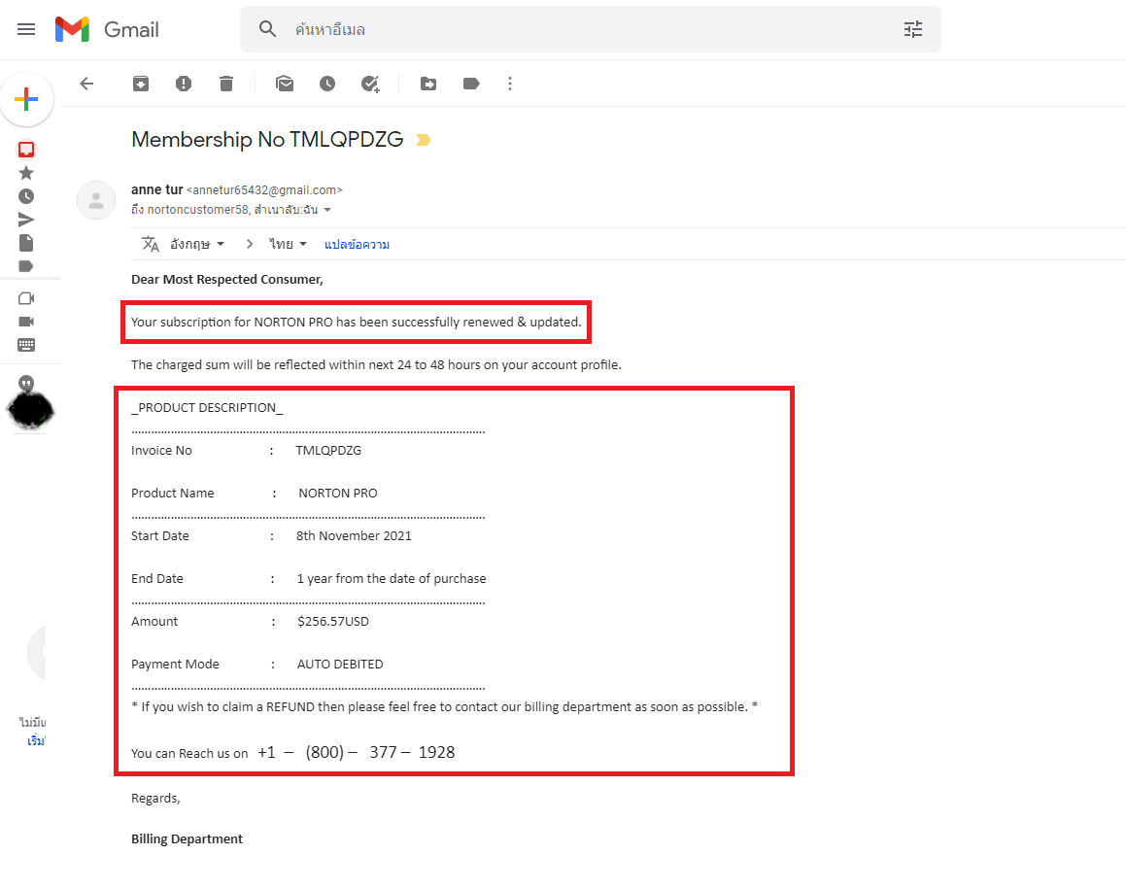This screenshot has width=1126, height=889.
Task: Click into the mail search field
Action: pos(589,29)
